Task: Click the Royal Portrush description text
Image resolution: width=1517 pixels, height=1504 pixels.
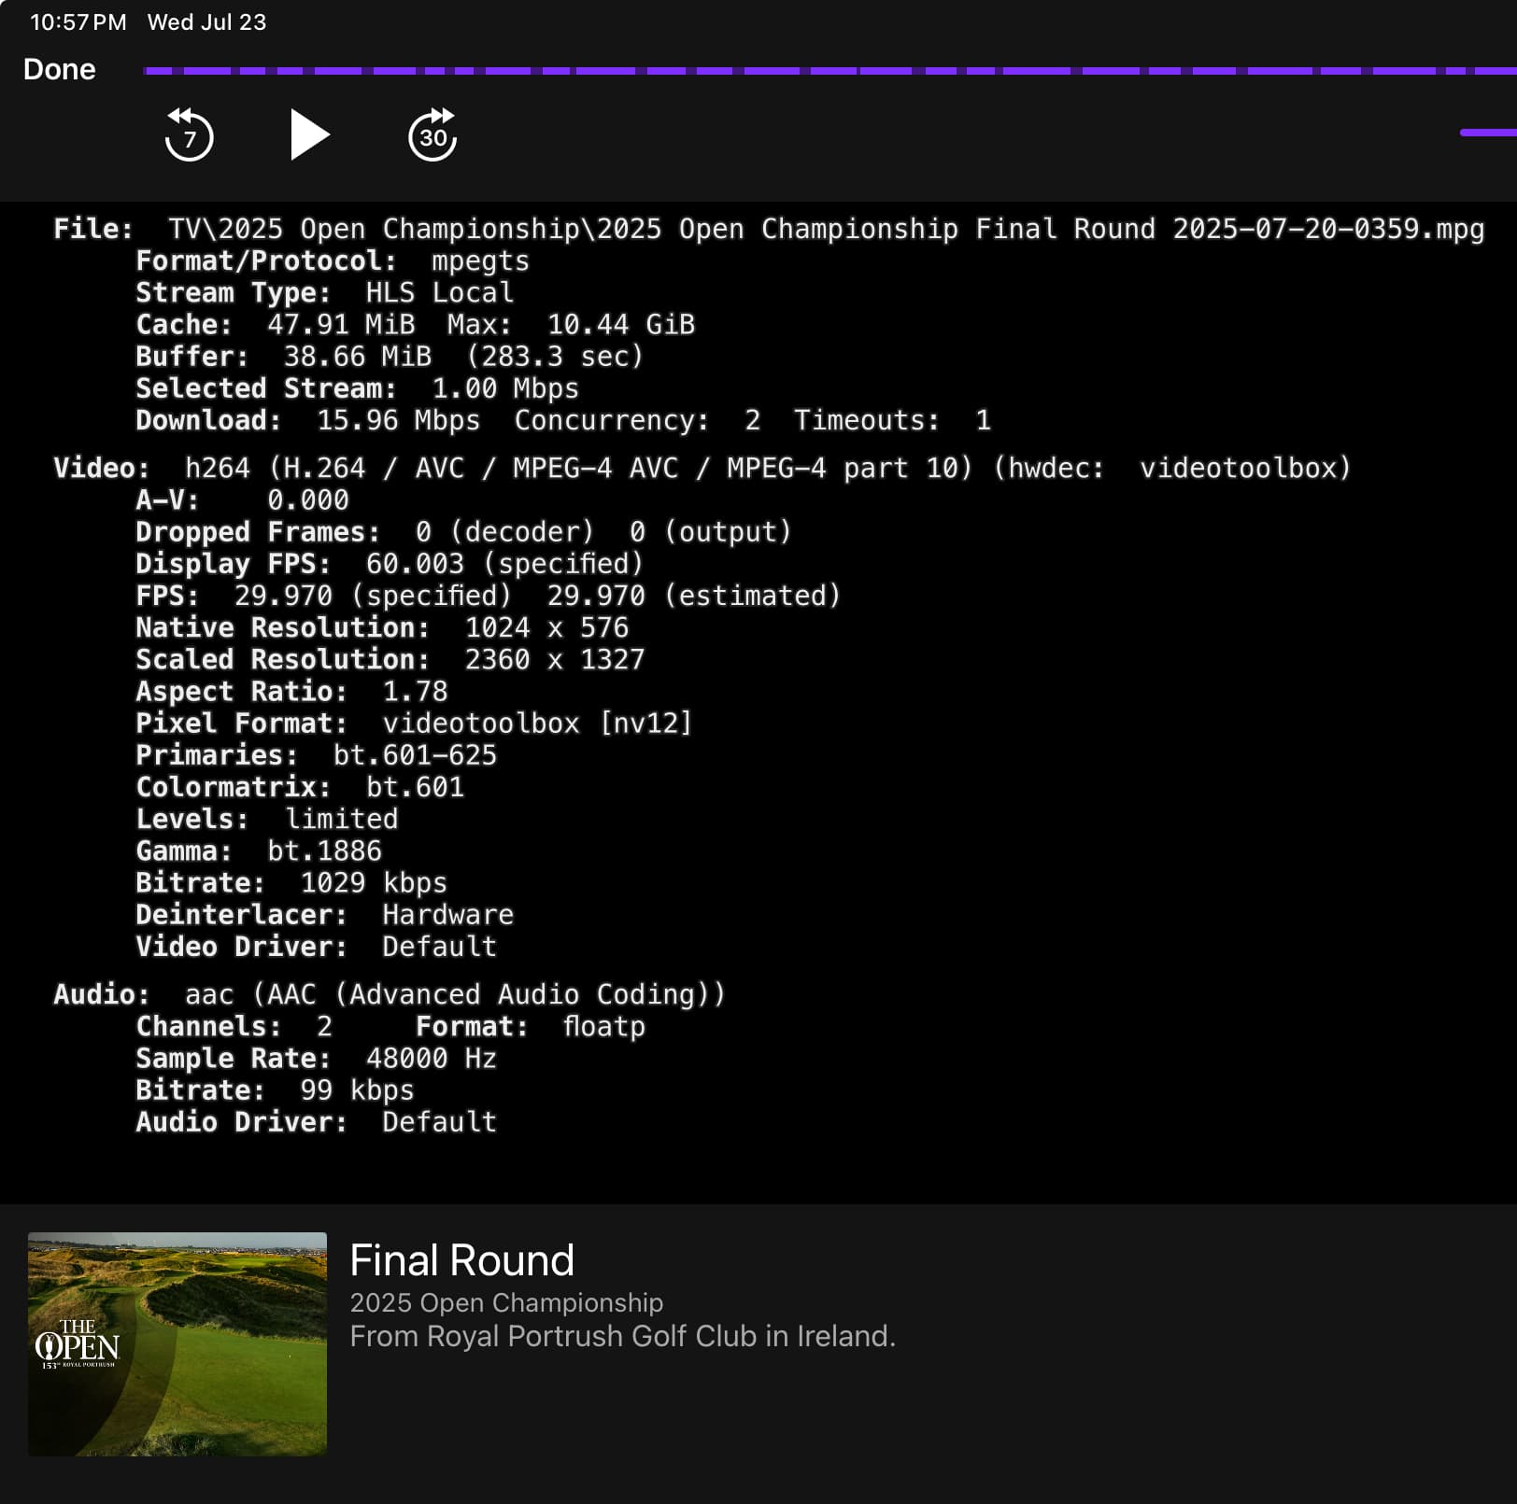Action: pos(622,1336)
